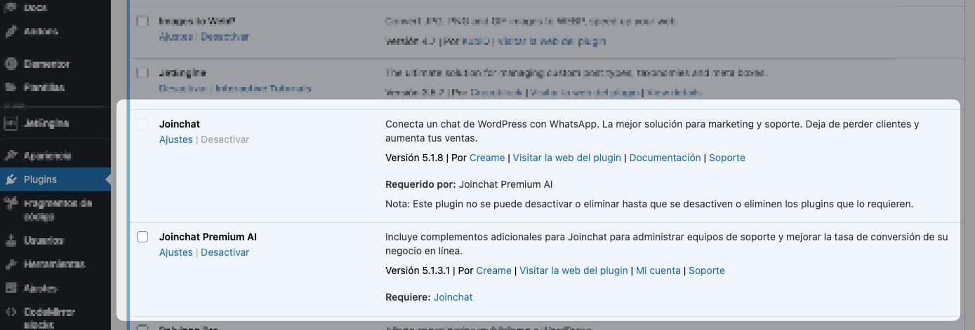975x330 pixels.
Task: Open Soporte link in Joinchat row
Action: click(x=727, y=158)
